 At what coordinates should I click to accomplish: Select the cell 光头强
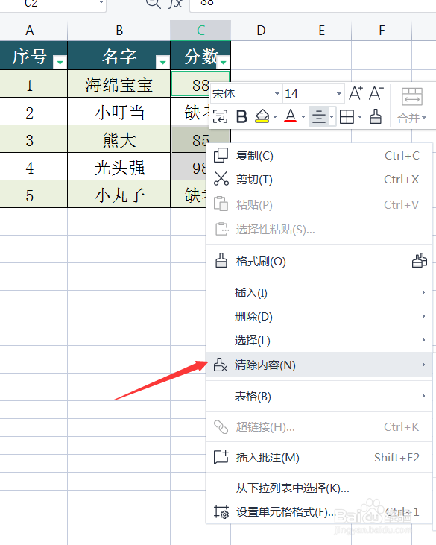(119, 167)
